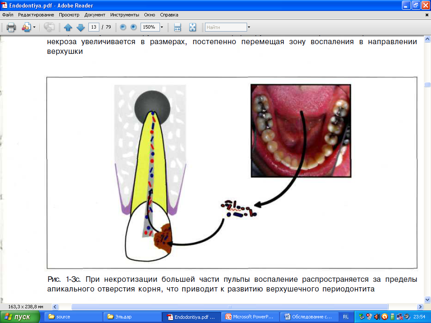
Task: Open the Окно menu
Action: click(149, 15)
